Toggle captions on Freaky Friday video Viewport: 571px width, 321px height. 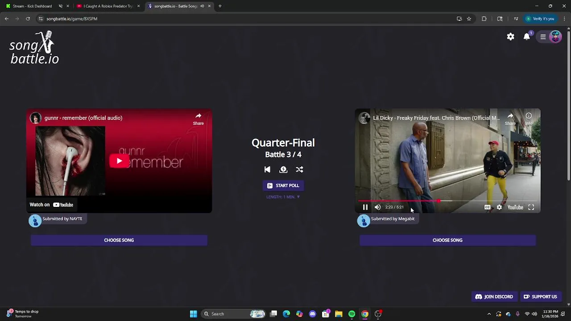tap(487, 207)
